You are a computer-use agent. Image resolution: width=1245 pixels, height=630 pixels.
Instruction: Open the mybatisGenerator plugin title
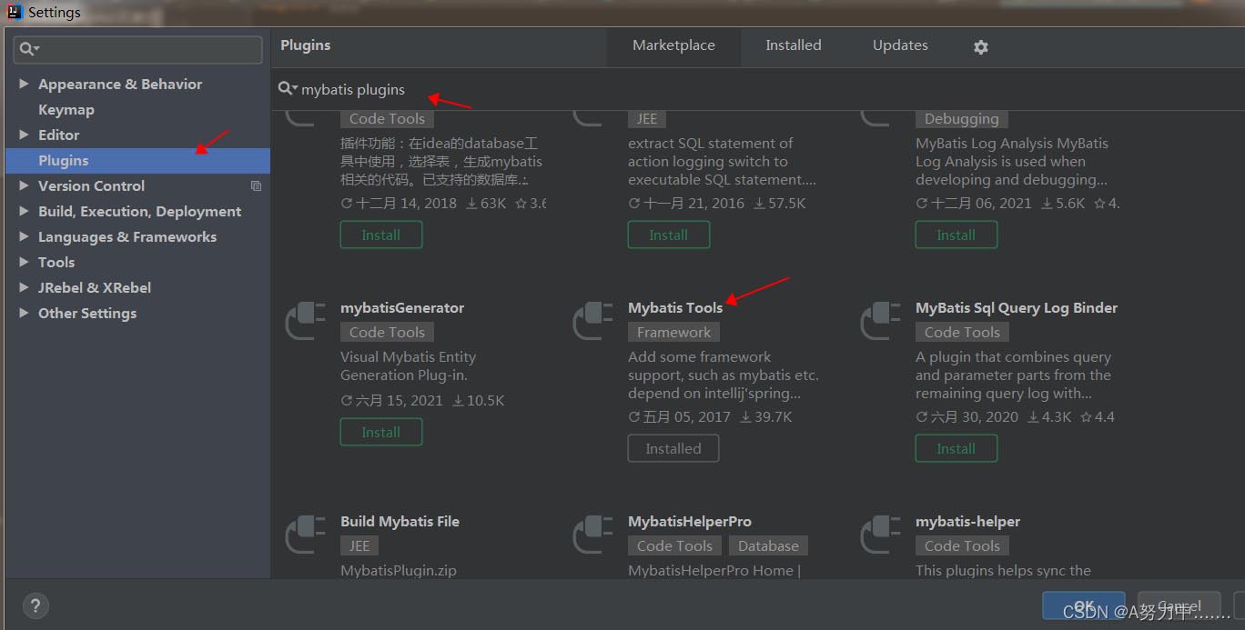(x=402, y=307)
